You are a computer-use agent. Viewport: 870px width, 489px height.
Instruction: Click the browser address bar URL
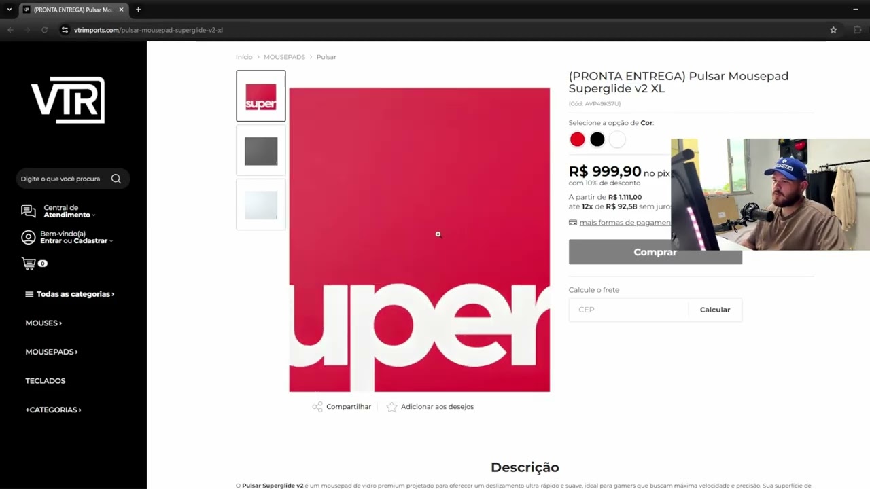pos(148,30)
